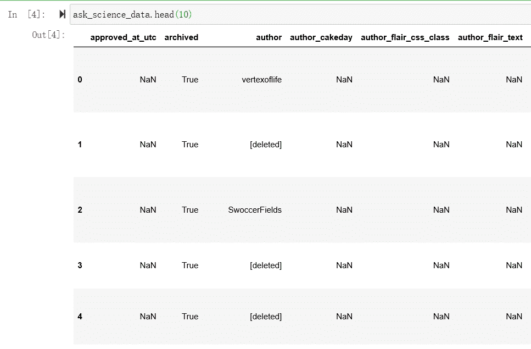The width and height of the screenshot is (531, 349).
Task: Click the author_cakeday column header
Action: coord(321,37)
